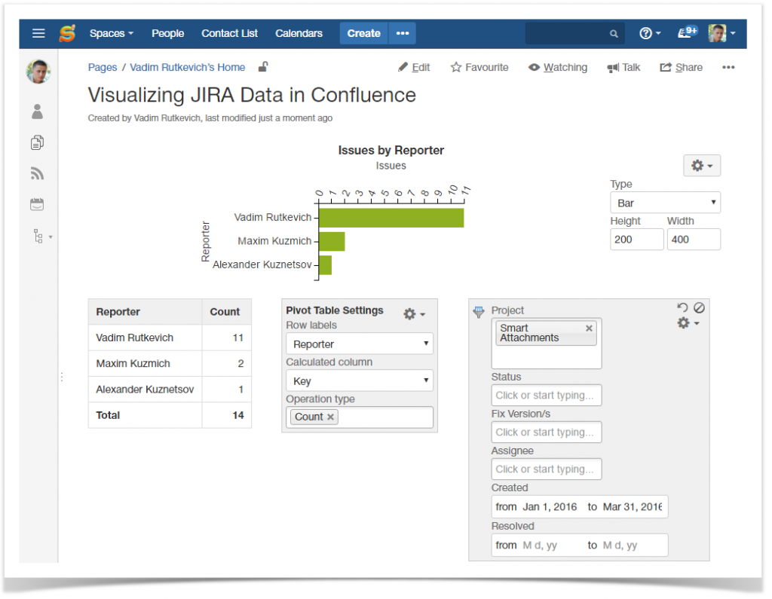Remove the Smart Attachments project tag
This screenshot has height=599, width=772.
pyautogui.click(x=589, y=329)
